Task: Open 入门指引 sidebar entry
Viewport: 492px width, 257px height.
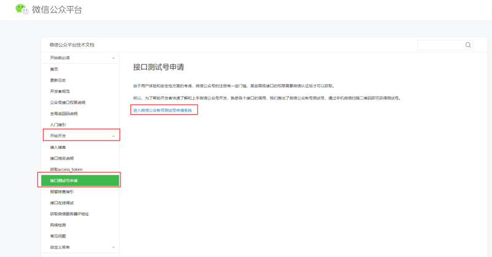Action: point(58,125)
